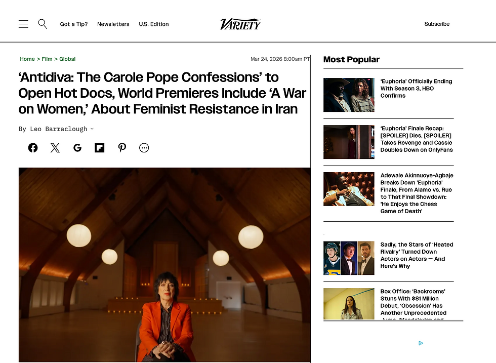496x363 pixels.
Task: Open Box Office 'Backrooms' story
Action: pyautogui.click(x=414, y=305)
